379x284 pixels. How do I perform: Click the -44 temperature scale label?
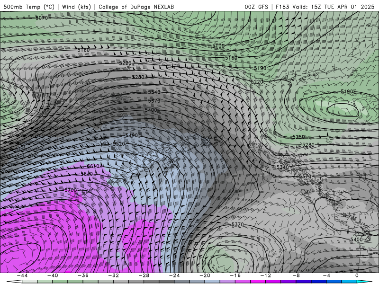[x=22, y=275]
